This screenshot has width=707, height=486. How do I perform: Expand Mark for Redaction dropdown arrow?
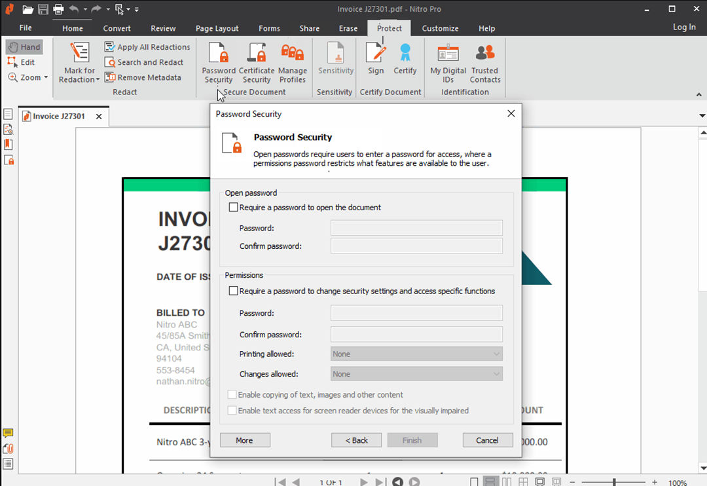tap(98, 80)
